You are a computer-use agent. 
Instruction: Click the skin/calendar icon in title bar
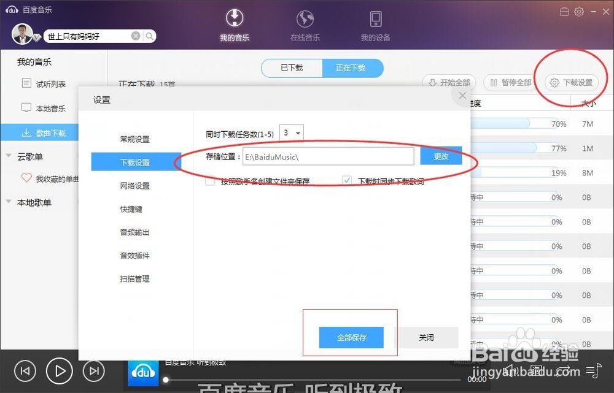coord(564,12)
